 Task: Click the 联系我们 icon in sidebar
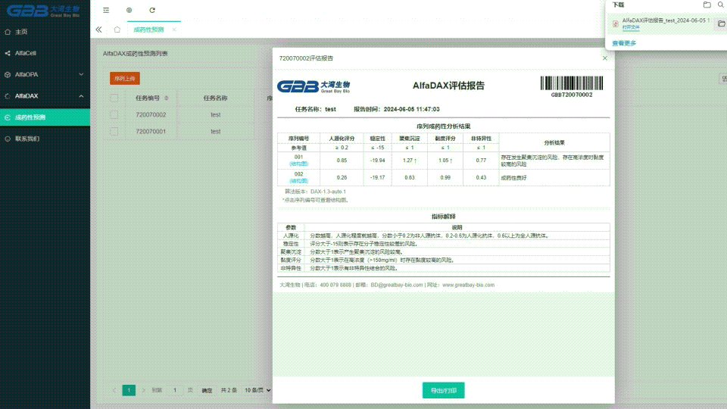pos(8,139)
